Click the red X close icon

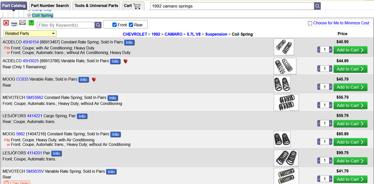6,23
